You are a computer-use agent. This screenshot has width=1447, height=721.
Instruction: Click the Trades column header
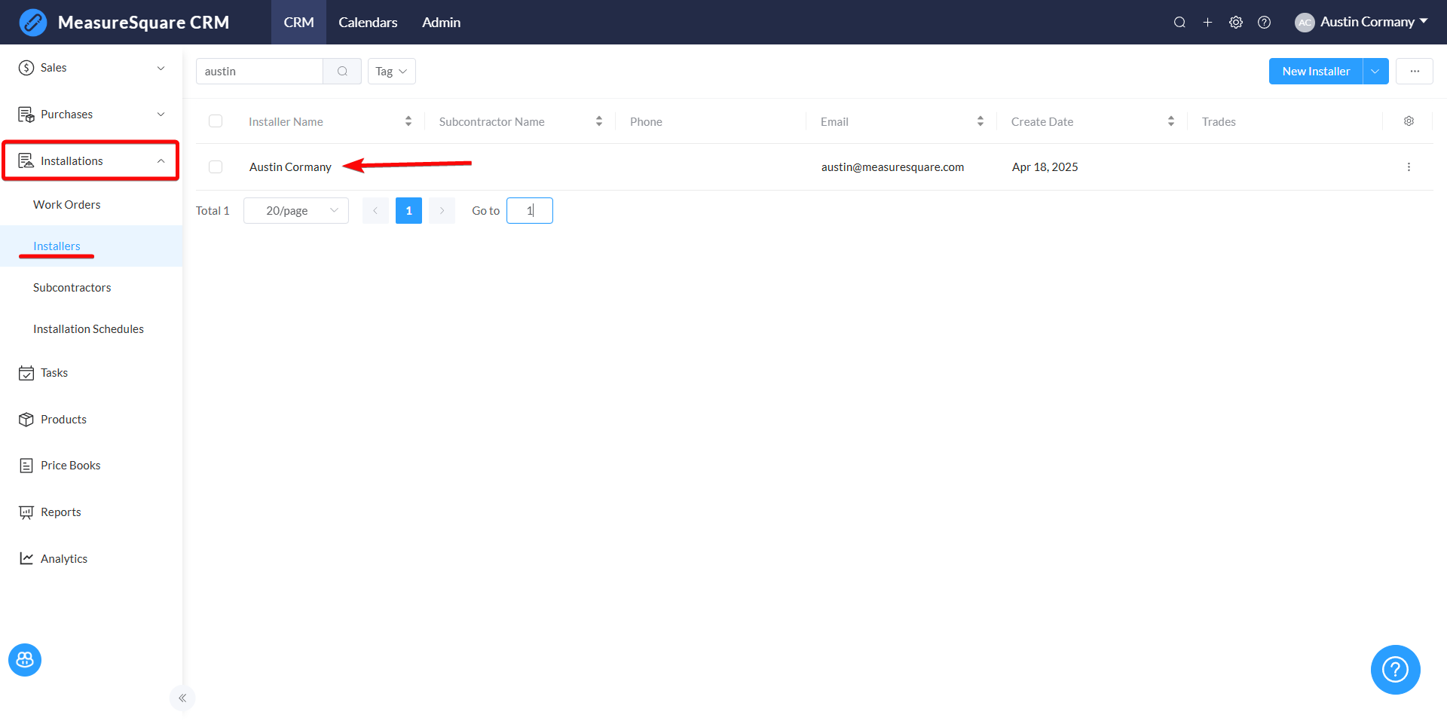tap(1219, 122)
